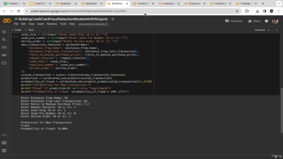Click the scaled_transaction code line

tap(73, 75)
